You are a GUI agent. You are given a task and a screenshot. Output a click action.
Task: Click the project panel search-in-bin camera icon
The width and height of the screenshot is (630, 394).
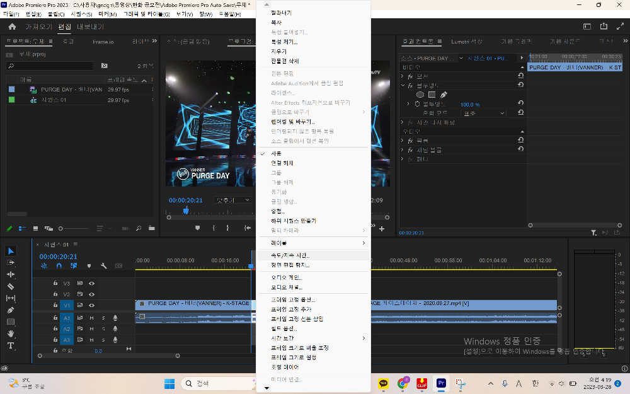click(104, 66)
